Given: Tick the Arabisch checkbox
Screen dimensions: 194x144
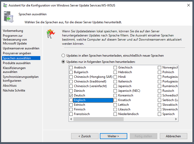Looking at the screenshot, I should pyautogui.click(x=71, y=67).
